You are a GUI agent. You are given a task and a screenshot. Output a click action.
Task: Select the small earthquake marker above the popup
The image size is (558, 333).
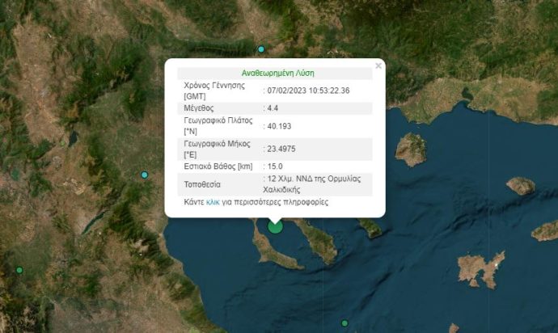(261, 49)
